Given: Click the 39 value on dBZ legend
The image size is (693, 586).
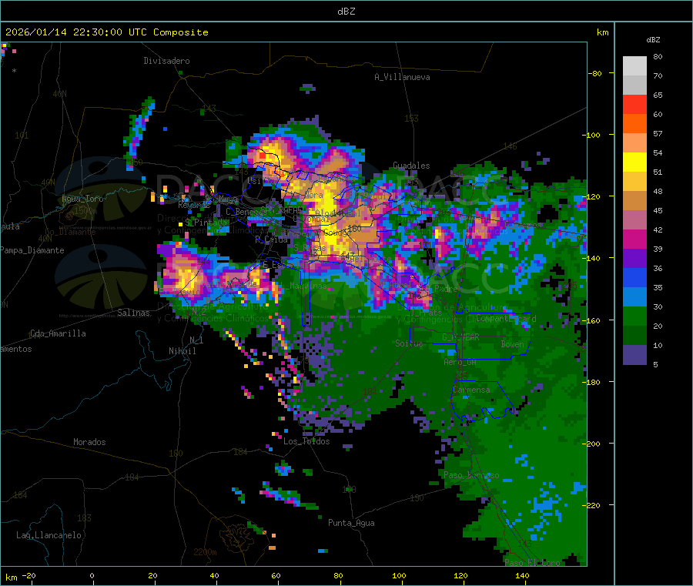Looking at the screenshot, I should [x=658, y=249].
